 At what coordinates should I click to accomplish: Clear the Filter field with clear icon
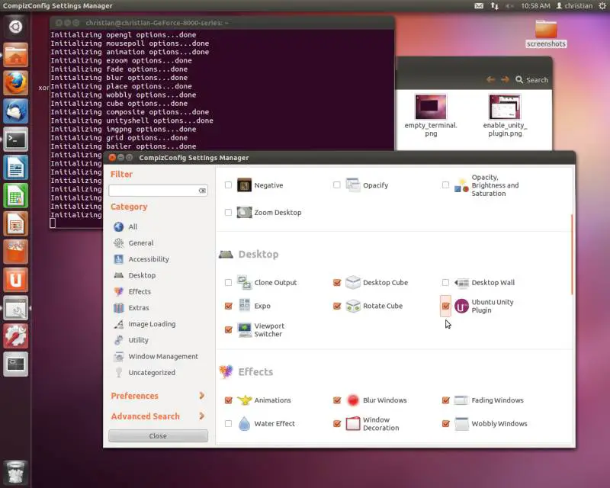coord(202,191)
